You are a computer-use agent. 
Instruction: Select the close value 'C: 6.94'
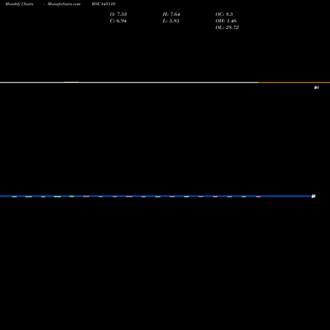point(118,20)
